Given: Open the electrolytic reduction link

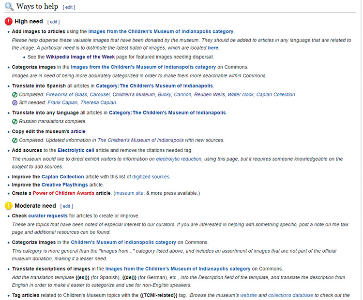Looking at the screenshot, I should point(179,159).
